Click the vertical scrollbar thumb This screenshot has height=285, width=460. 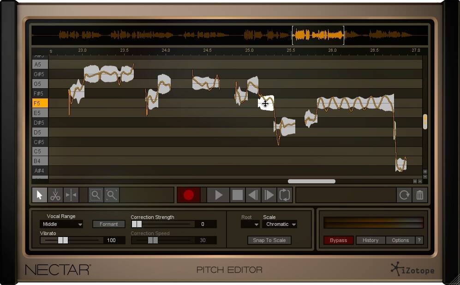pyautogui.click(x=425, y=121)
